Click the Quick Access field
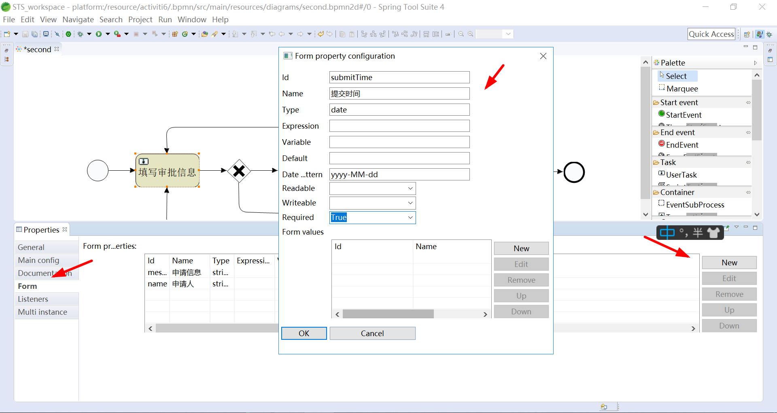This screenshot has height=413, width=777. pyautogui.click(x=711, y=34)
